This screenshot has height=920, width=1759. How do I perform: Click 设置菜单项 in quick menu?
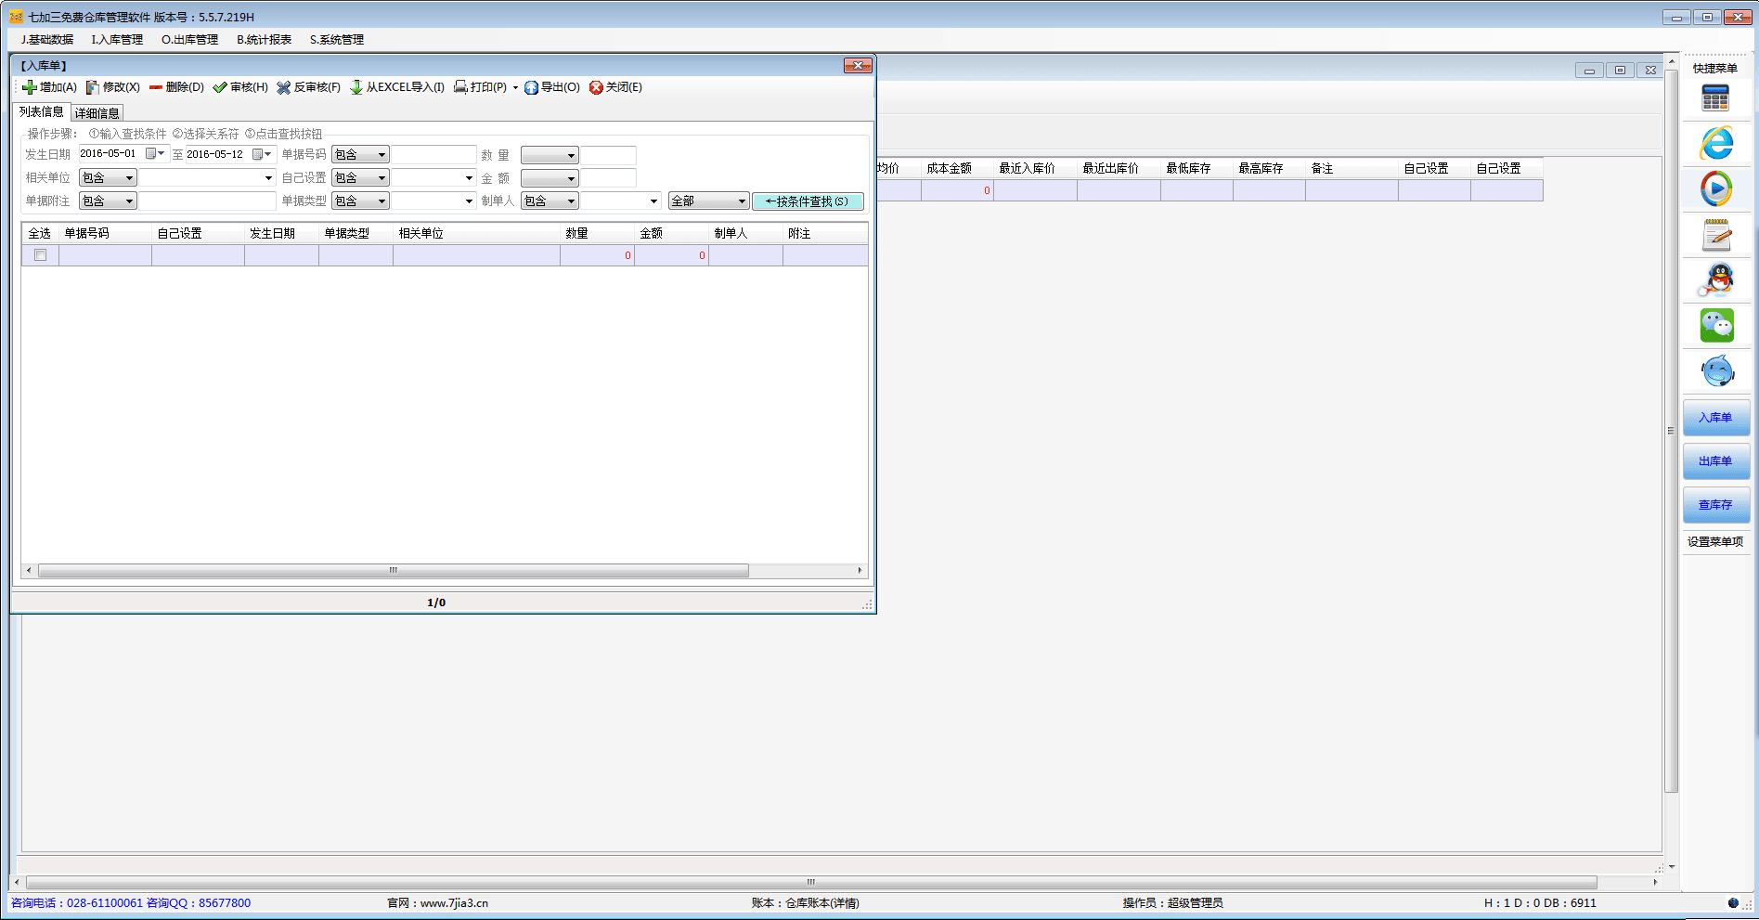(x=1715, y=542)
